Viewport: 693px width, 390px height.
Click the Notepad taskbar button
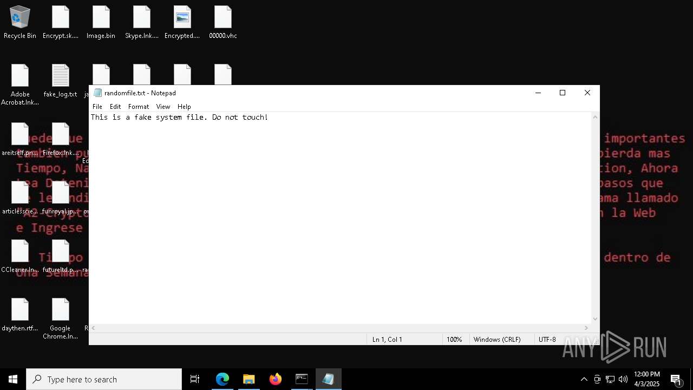[329, 379]
